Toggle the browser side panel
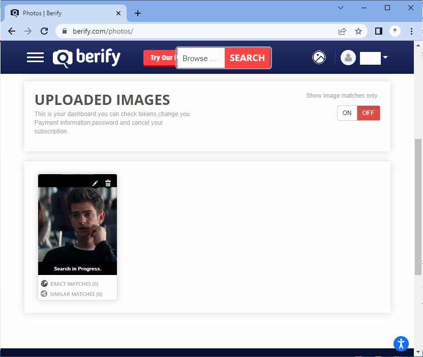The width and height of the screenshot is (423, 357). coord(378,31)
